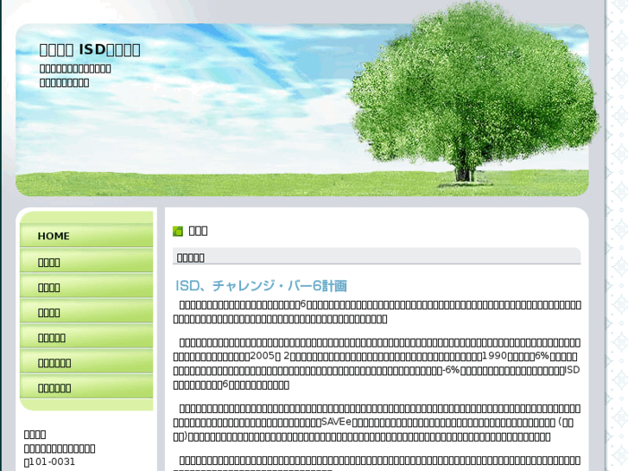The image size is (628, 471).
Task: Select the postal code text 101-0031
Action: tap(52, 461)
